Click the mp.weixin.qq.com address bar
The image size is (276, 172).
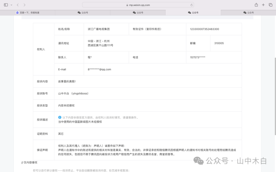(138, 5)
